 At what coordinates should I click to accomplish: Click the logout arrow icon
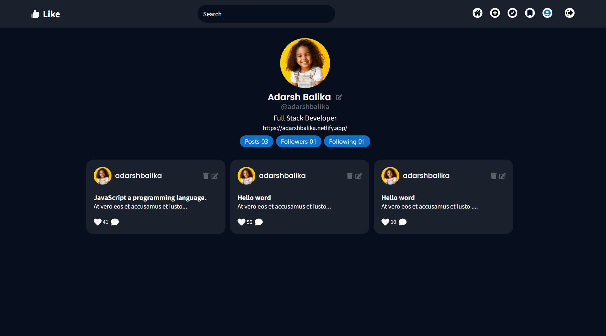[569, 13]
